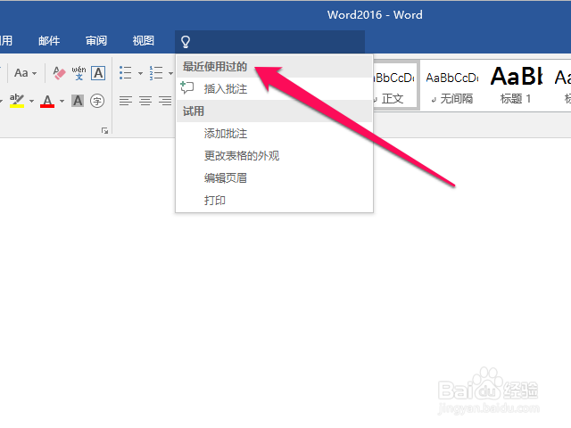Click the Enclose Characters icon
The height and width of the screenshot is (428, 571).
point(97,101)
